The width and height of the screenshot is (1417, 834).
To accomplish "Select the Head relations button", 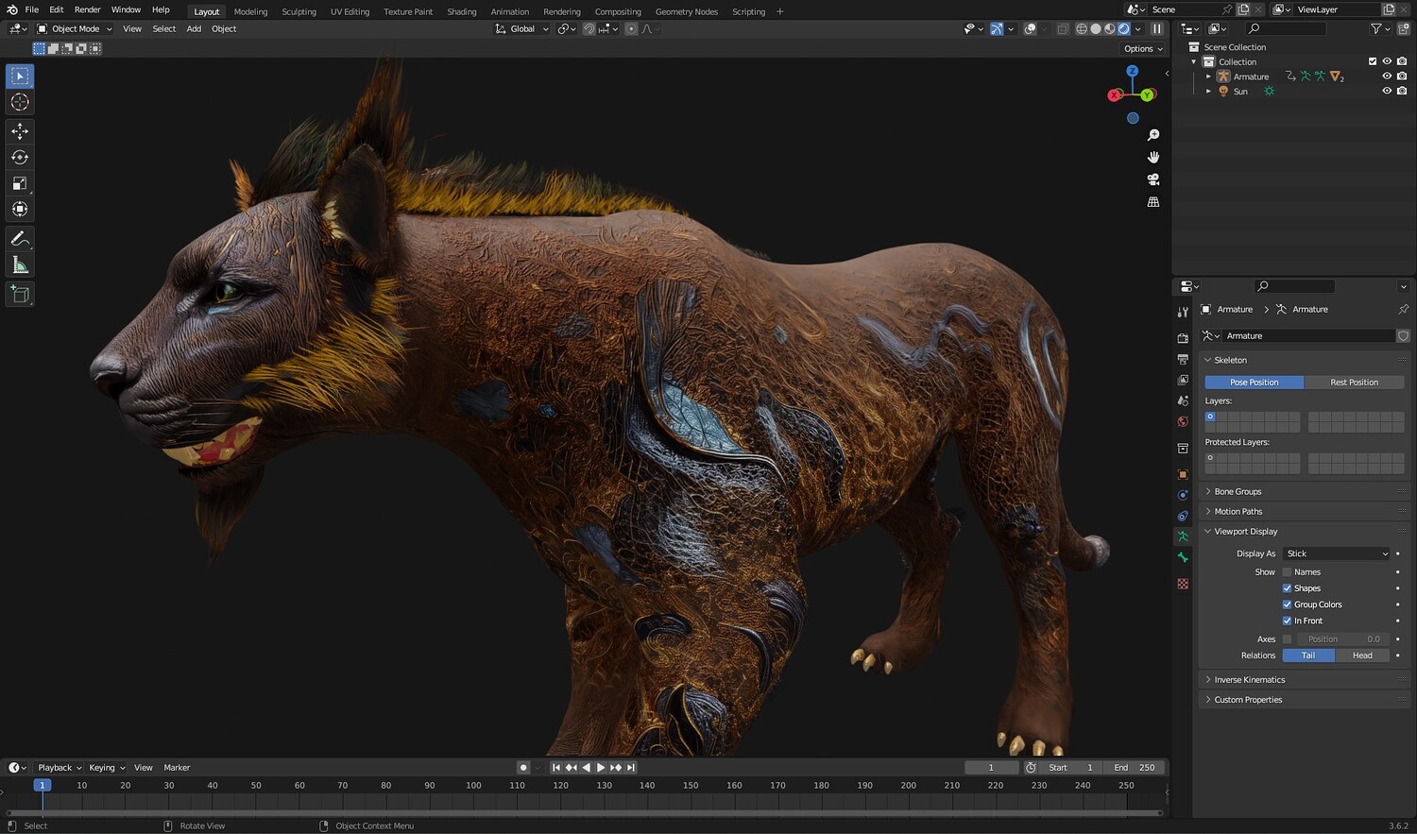I will click(1362, 655).
